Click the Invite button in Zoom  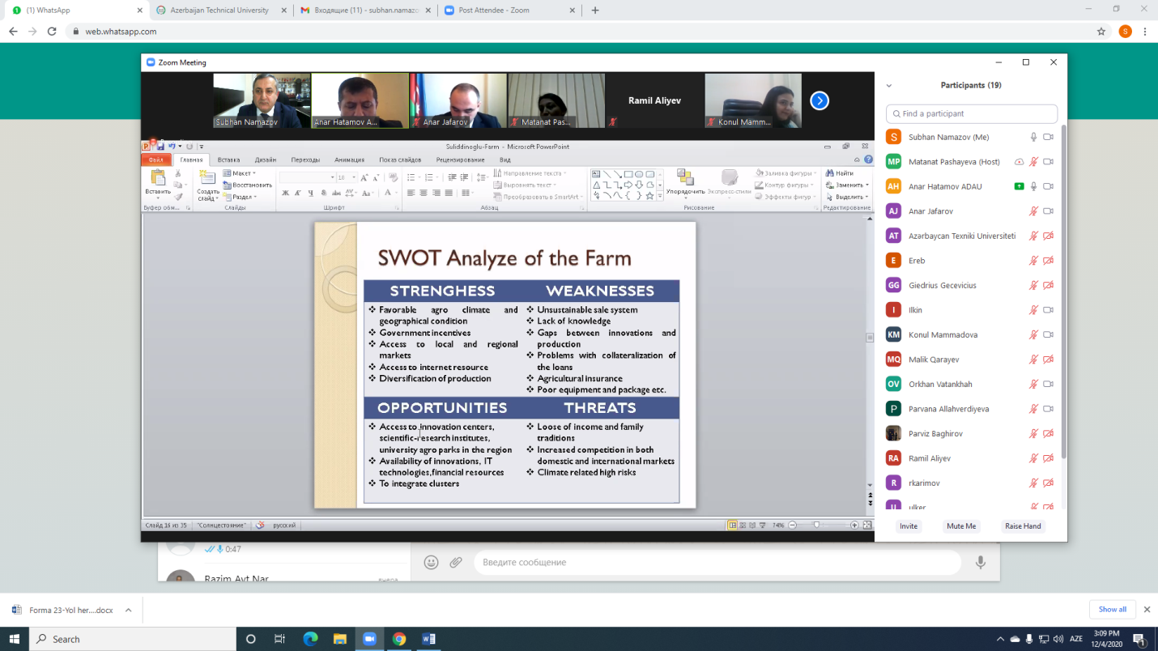[x=909, y=526]
